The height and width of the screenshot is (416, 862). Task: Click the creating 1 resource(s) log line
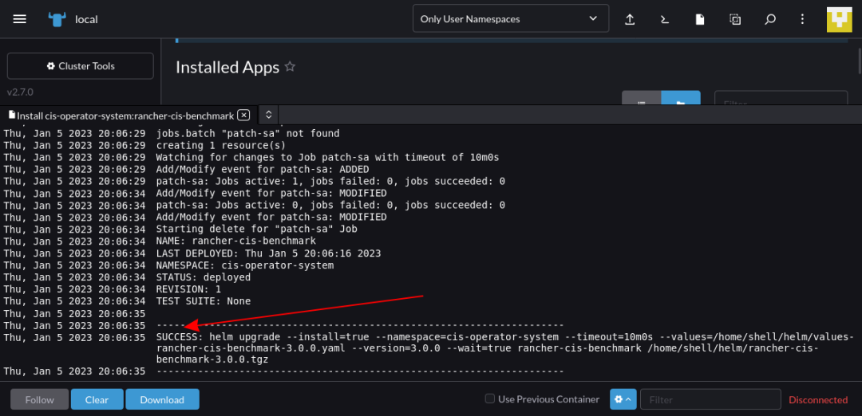[221, 145]
